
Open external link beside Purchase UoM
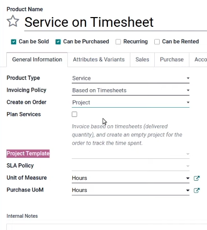click(197, 191)
